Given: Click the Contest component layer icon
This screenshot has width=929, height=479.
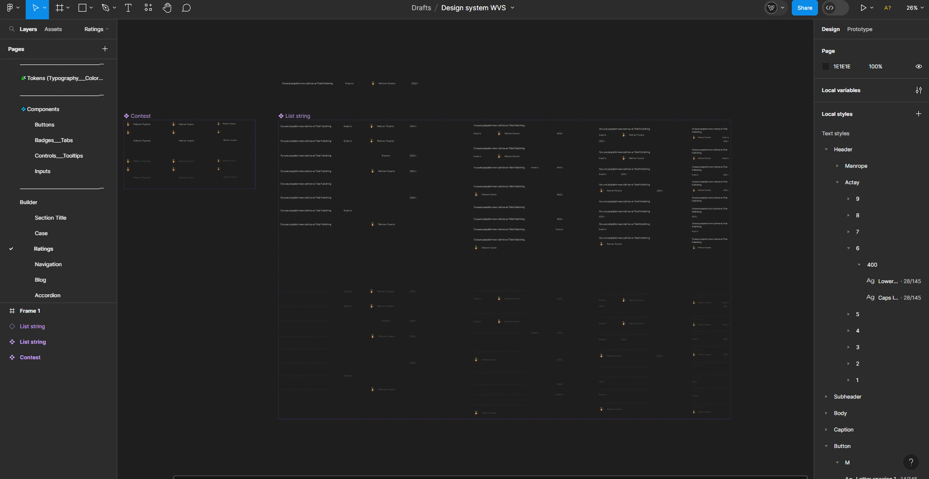Looking at the screenshot, I should [x=12, y=357].
